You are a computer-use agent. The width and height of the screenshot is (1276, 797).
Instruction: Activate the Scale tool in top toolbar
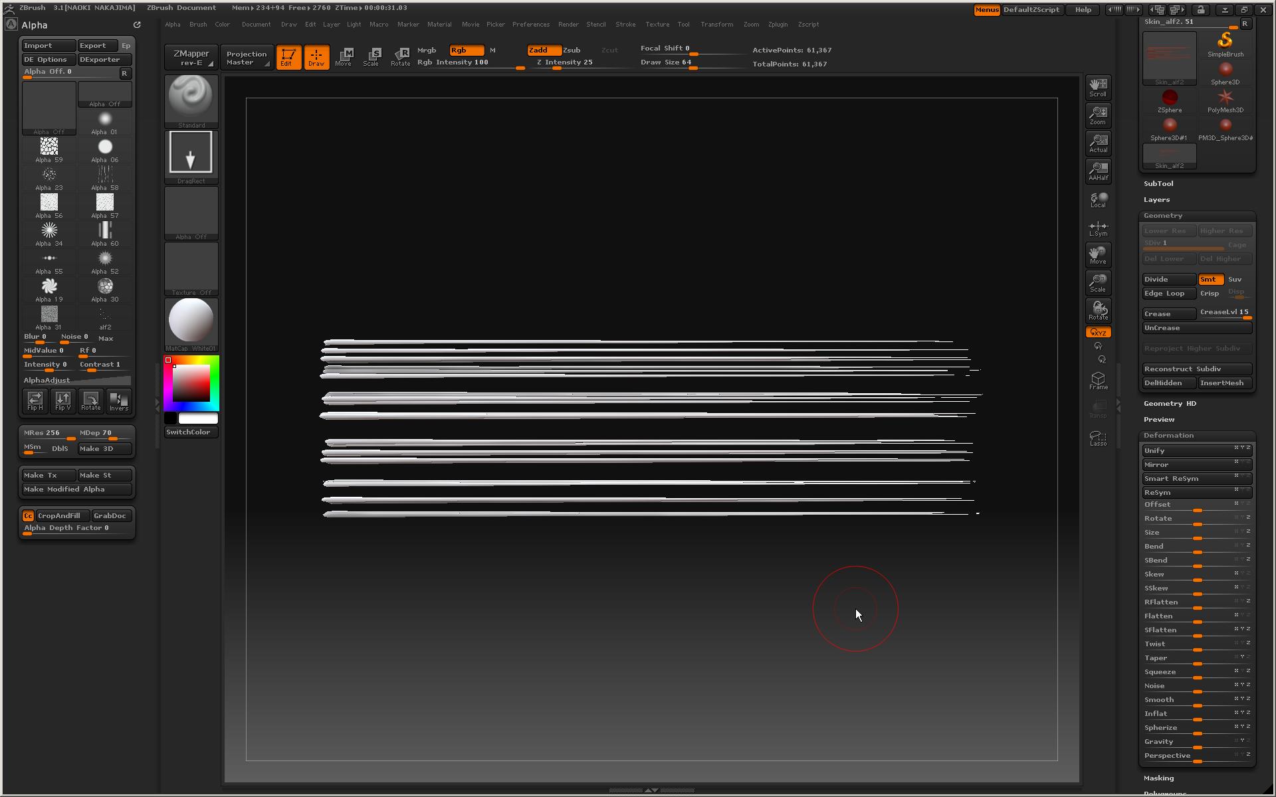(372, 57)
